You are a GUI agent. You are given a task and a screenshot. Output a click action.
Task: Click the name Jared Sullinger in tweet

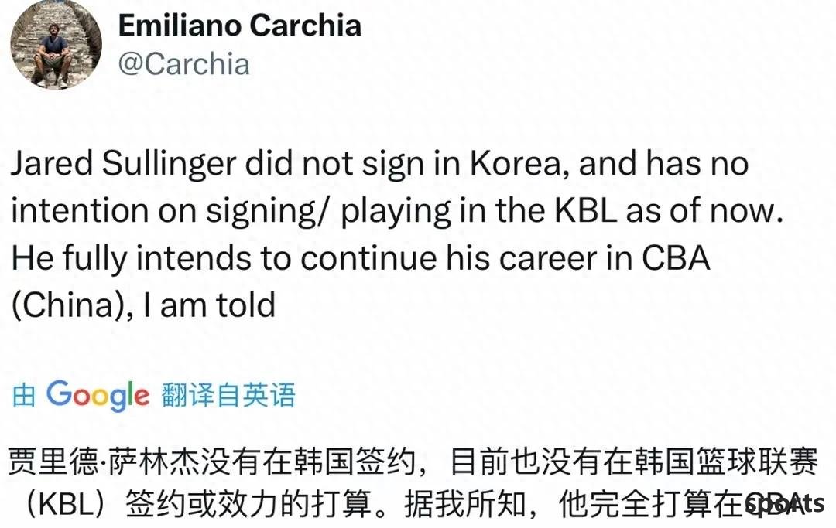123,164
